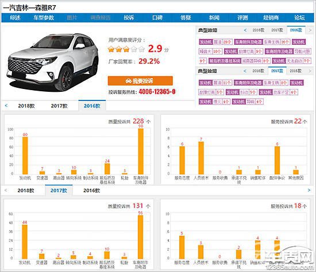Click the left arrow in the upper 典型故障 panel header
This screenshot has width=316, height=272.
(x=245, y=30)
